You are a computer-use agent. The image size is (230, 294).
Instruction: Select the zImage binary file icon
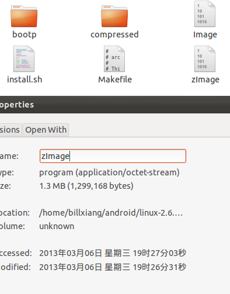click(x=205, y=59)
